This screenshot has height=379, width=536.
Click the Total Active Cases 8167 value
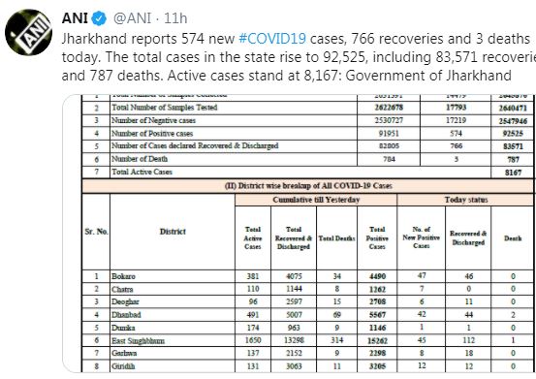(x=513, y=173)
